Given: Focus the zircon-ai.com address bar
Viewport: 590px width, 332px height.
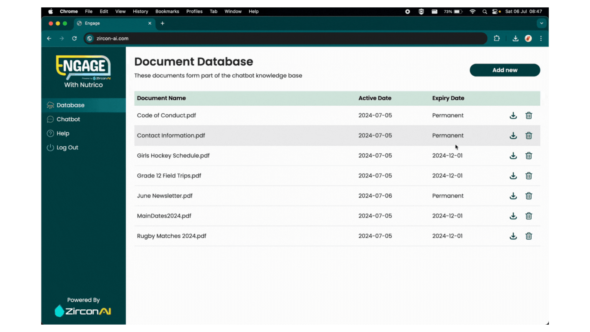Looking at the screenshot, I should click(x=285, y=38).
